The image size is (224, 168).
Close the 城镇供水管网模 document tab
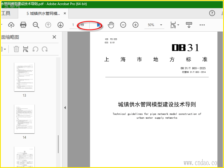(65, 13)
